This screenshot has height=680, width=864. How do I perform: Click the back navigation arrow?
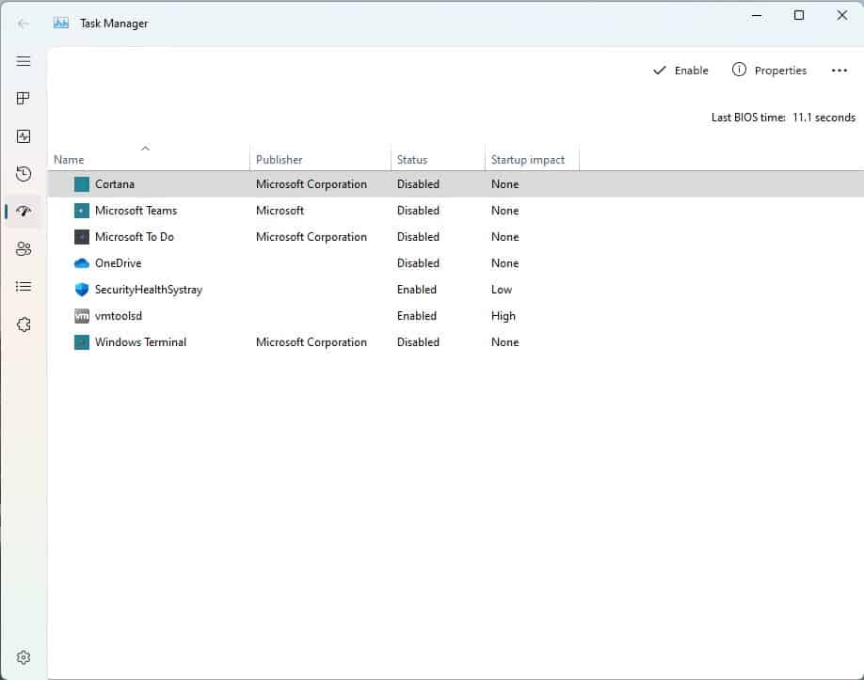pyautogui.click(x=21, y=24)
